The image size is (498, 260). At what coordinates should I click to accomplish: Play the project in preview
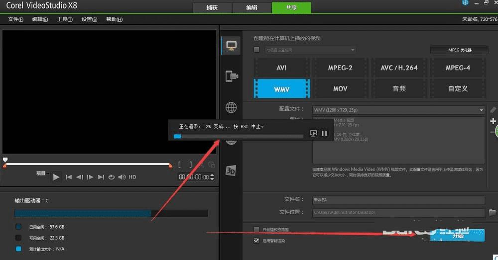point(56,177)
